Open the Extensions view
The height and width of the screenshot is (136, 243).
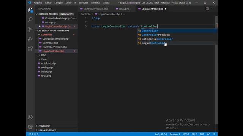pyautogui.click(x=30, y=49)
